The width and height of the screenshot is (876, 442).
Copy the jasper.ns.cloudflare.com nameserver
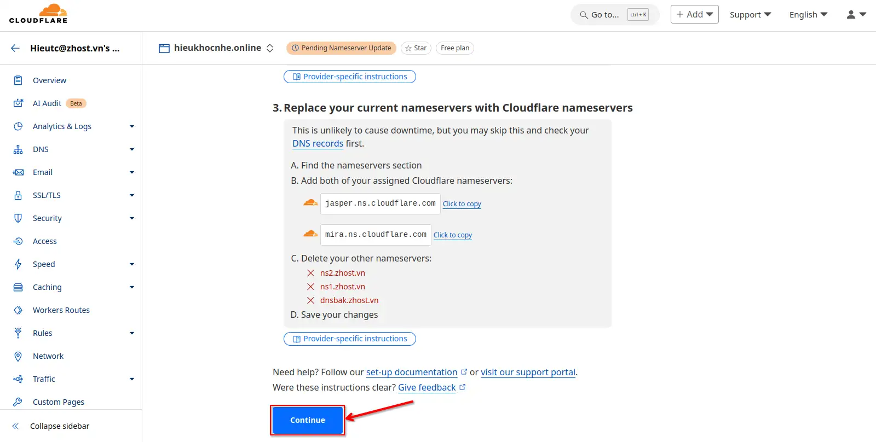[462, 204]
